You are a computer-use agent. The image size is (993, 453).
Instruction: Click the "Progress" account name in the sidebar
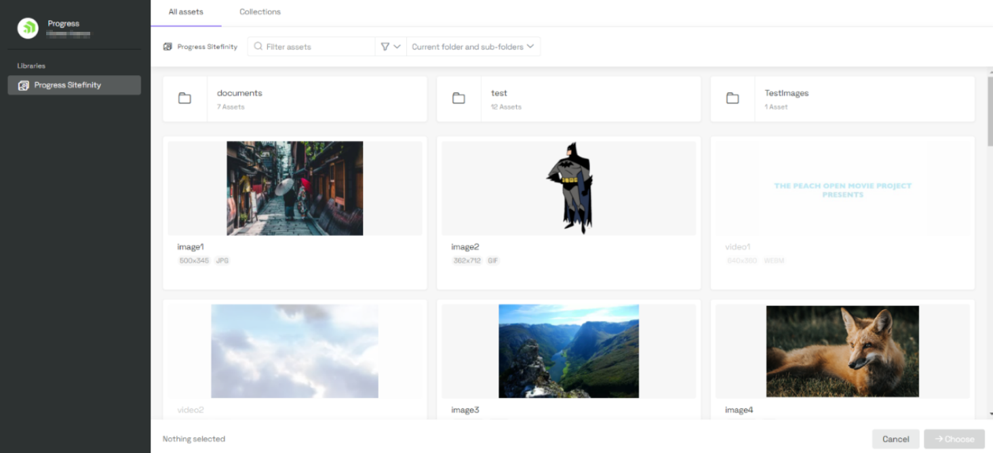[64, 24]
